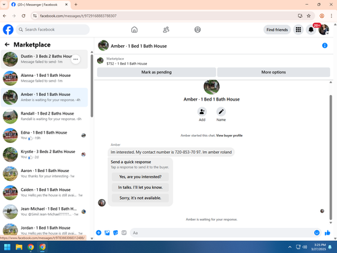This screenshot has width=337, height=253.
Task: Send a thumbs-up like
Action: tap(328, 233)
